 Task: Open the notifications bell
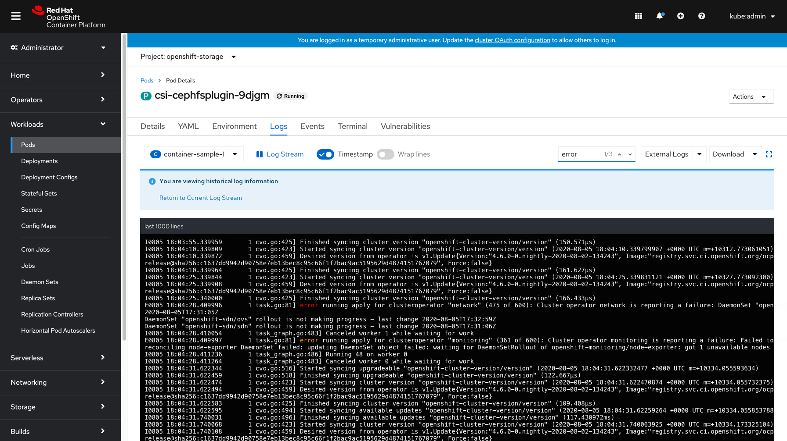[x=660, y=16]
